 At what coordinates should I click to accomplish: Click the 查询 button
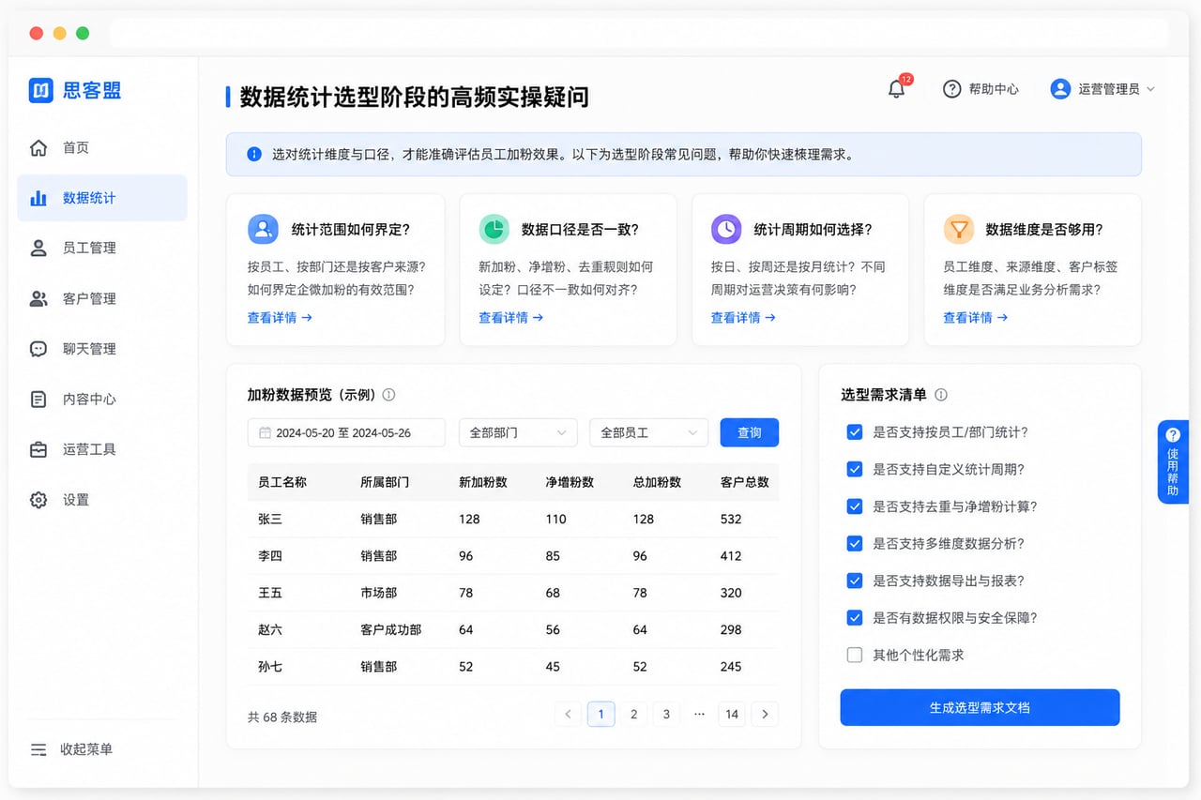750,432
